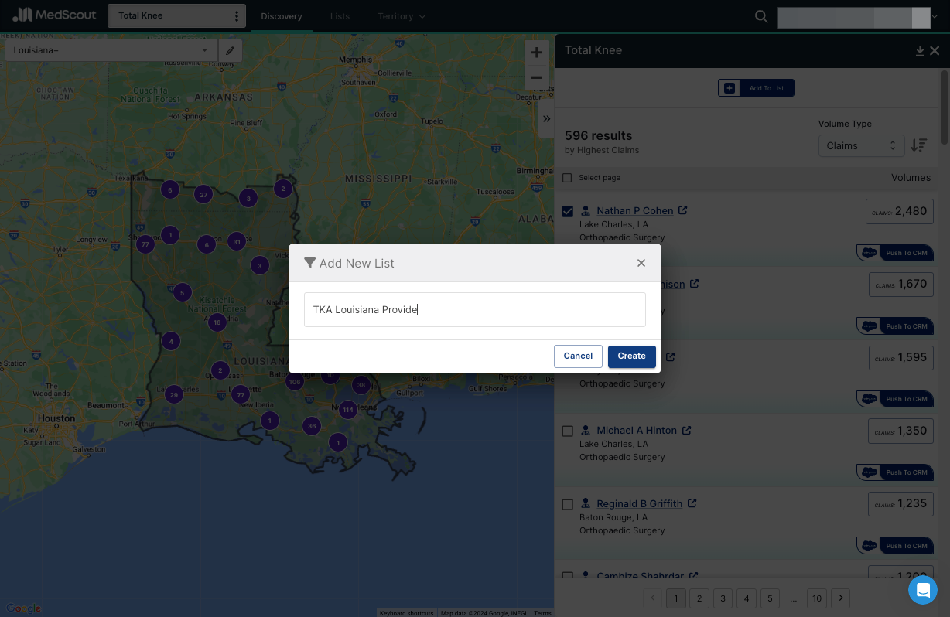
Task: Select the 31 cluster marker on the map
Action: pyautogui.click(x=237, y=240)
